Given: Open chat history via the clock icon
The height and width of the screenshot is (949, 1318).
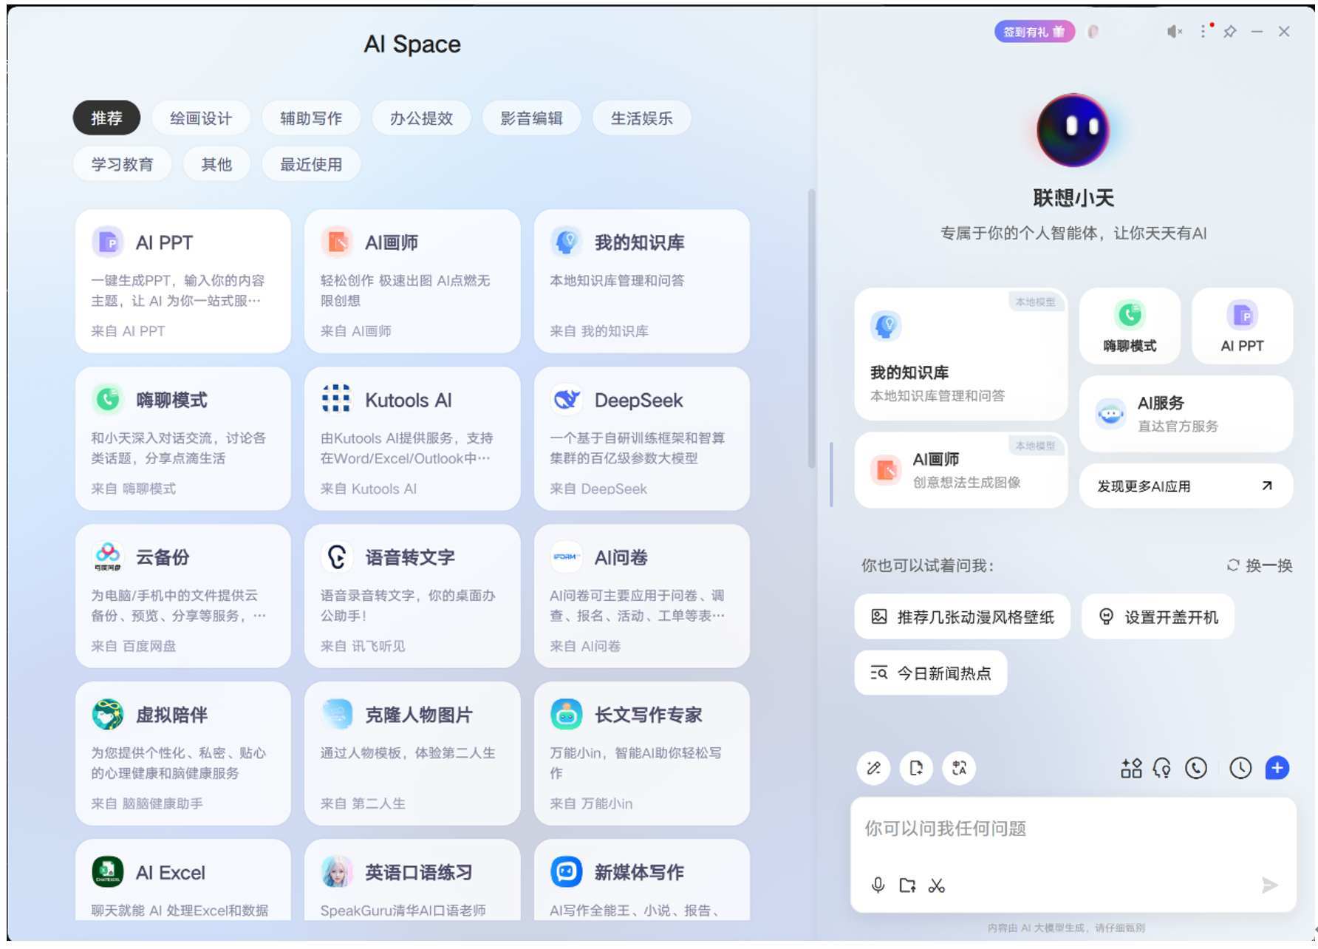Looking at the screenshot, I should 1240,769.
